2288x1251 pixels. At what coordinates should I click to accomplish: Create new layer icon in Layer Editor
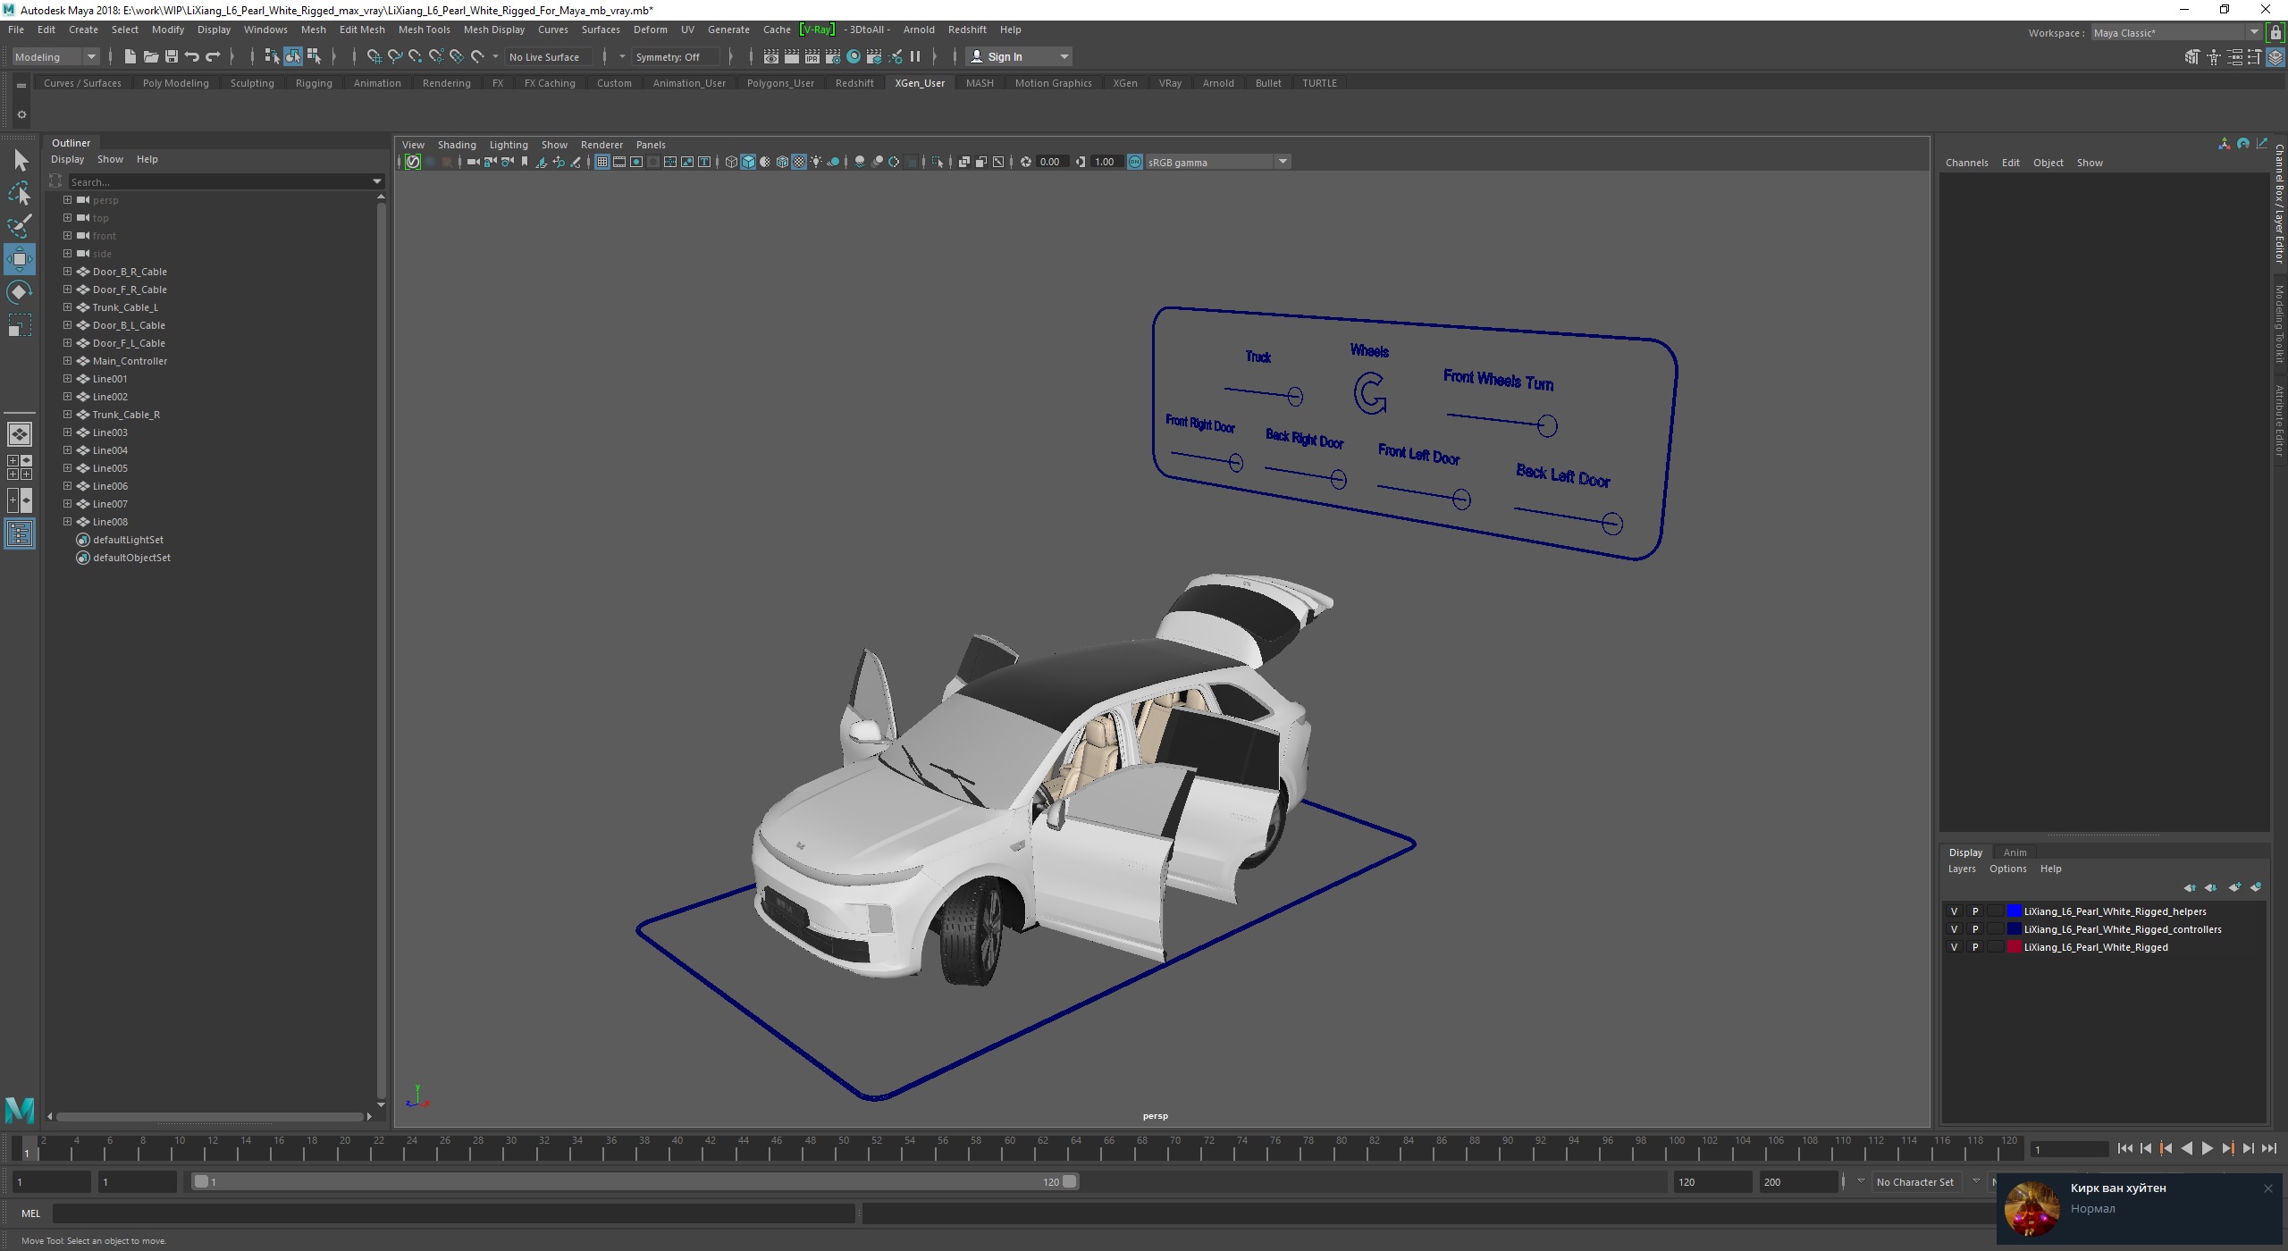coord(2234,887)
